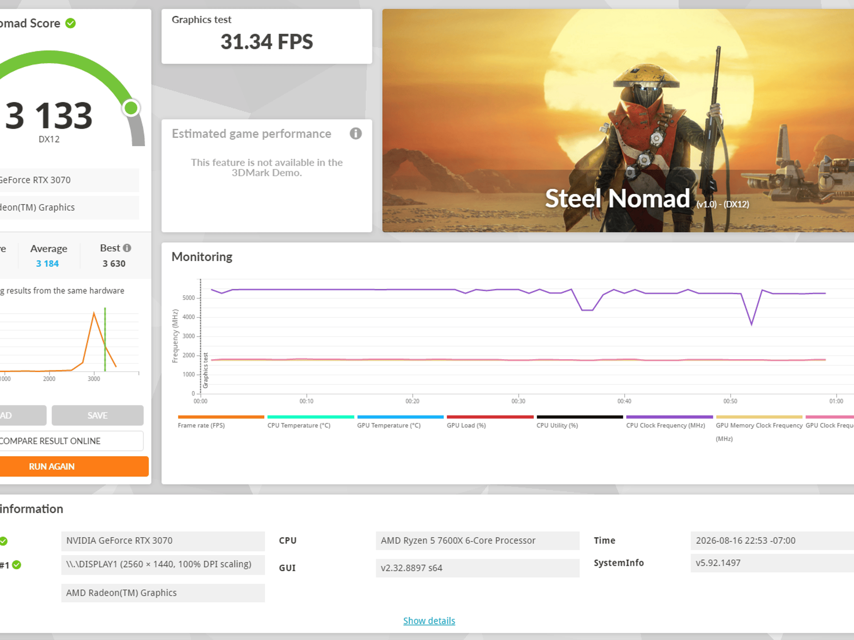Click the AMD Ryzen 5 7600X processor field
Image resolution: width=854 pixels, height=640 pixels.
(x=477, y=541)
